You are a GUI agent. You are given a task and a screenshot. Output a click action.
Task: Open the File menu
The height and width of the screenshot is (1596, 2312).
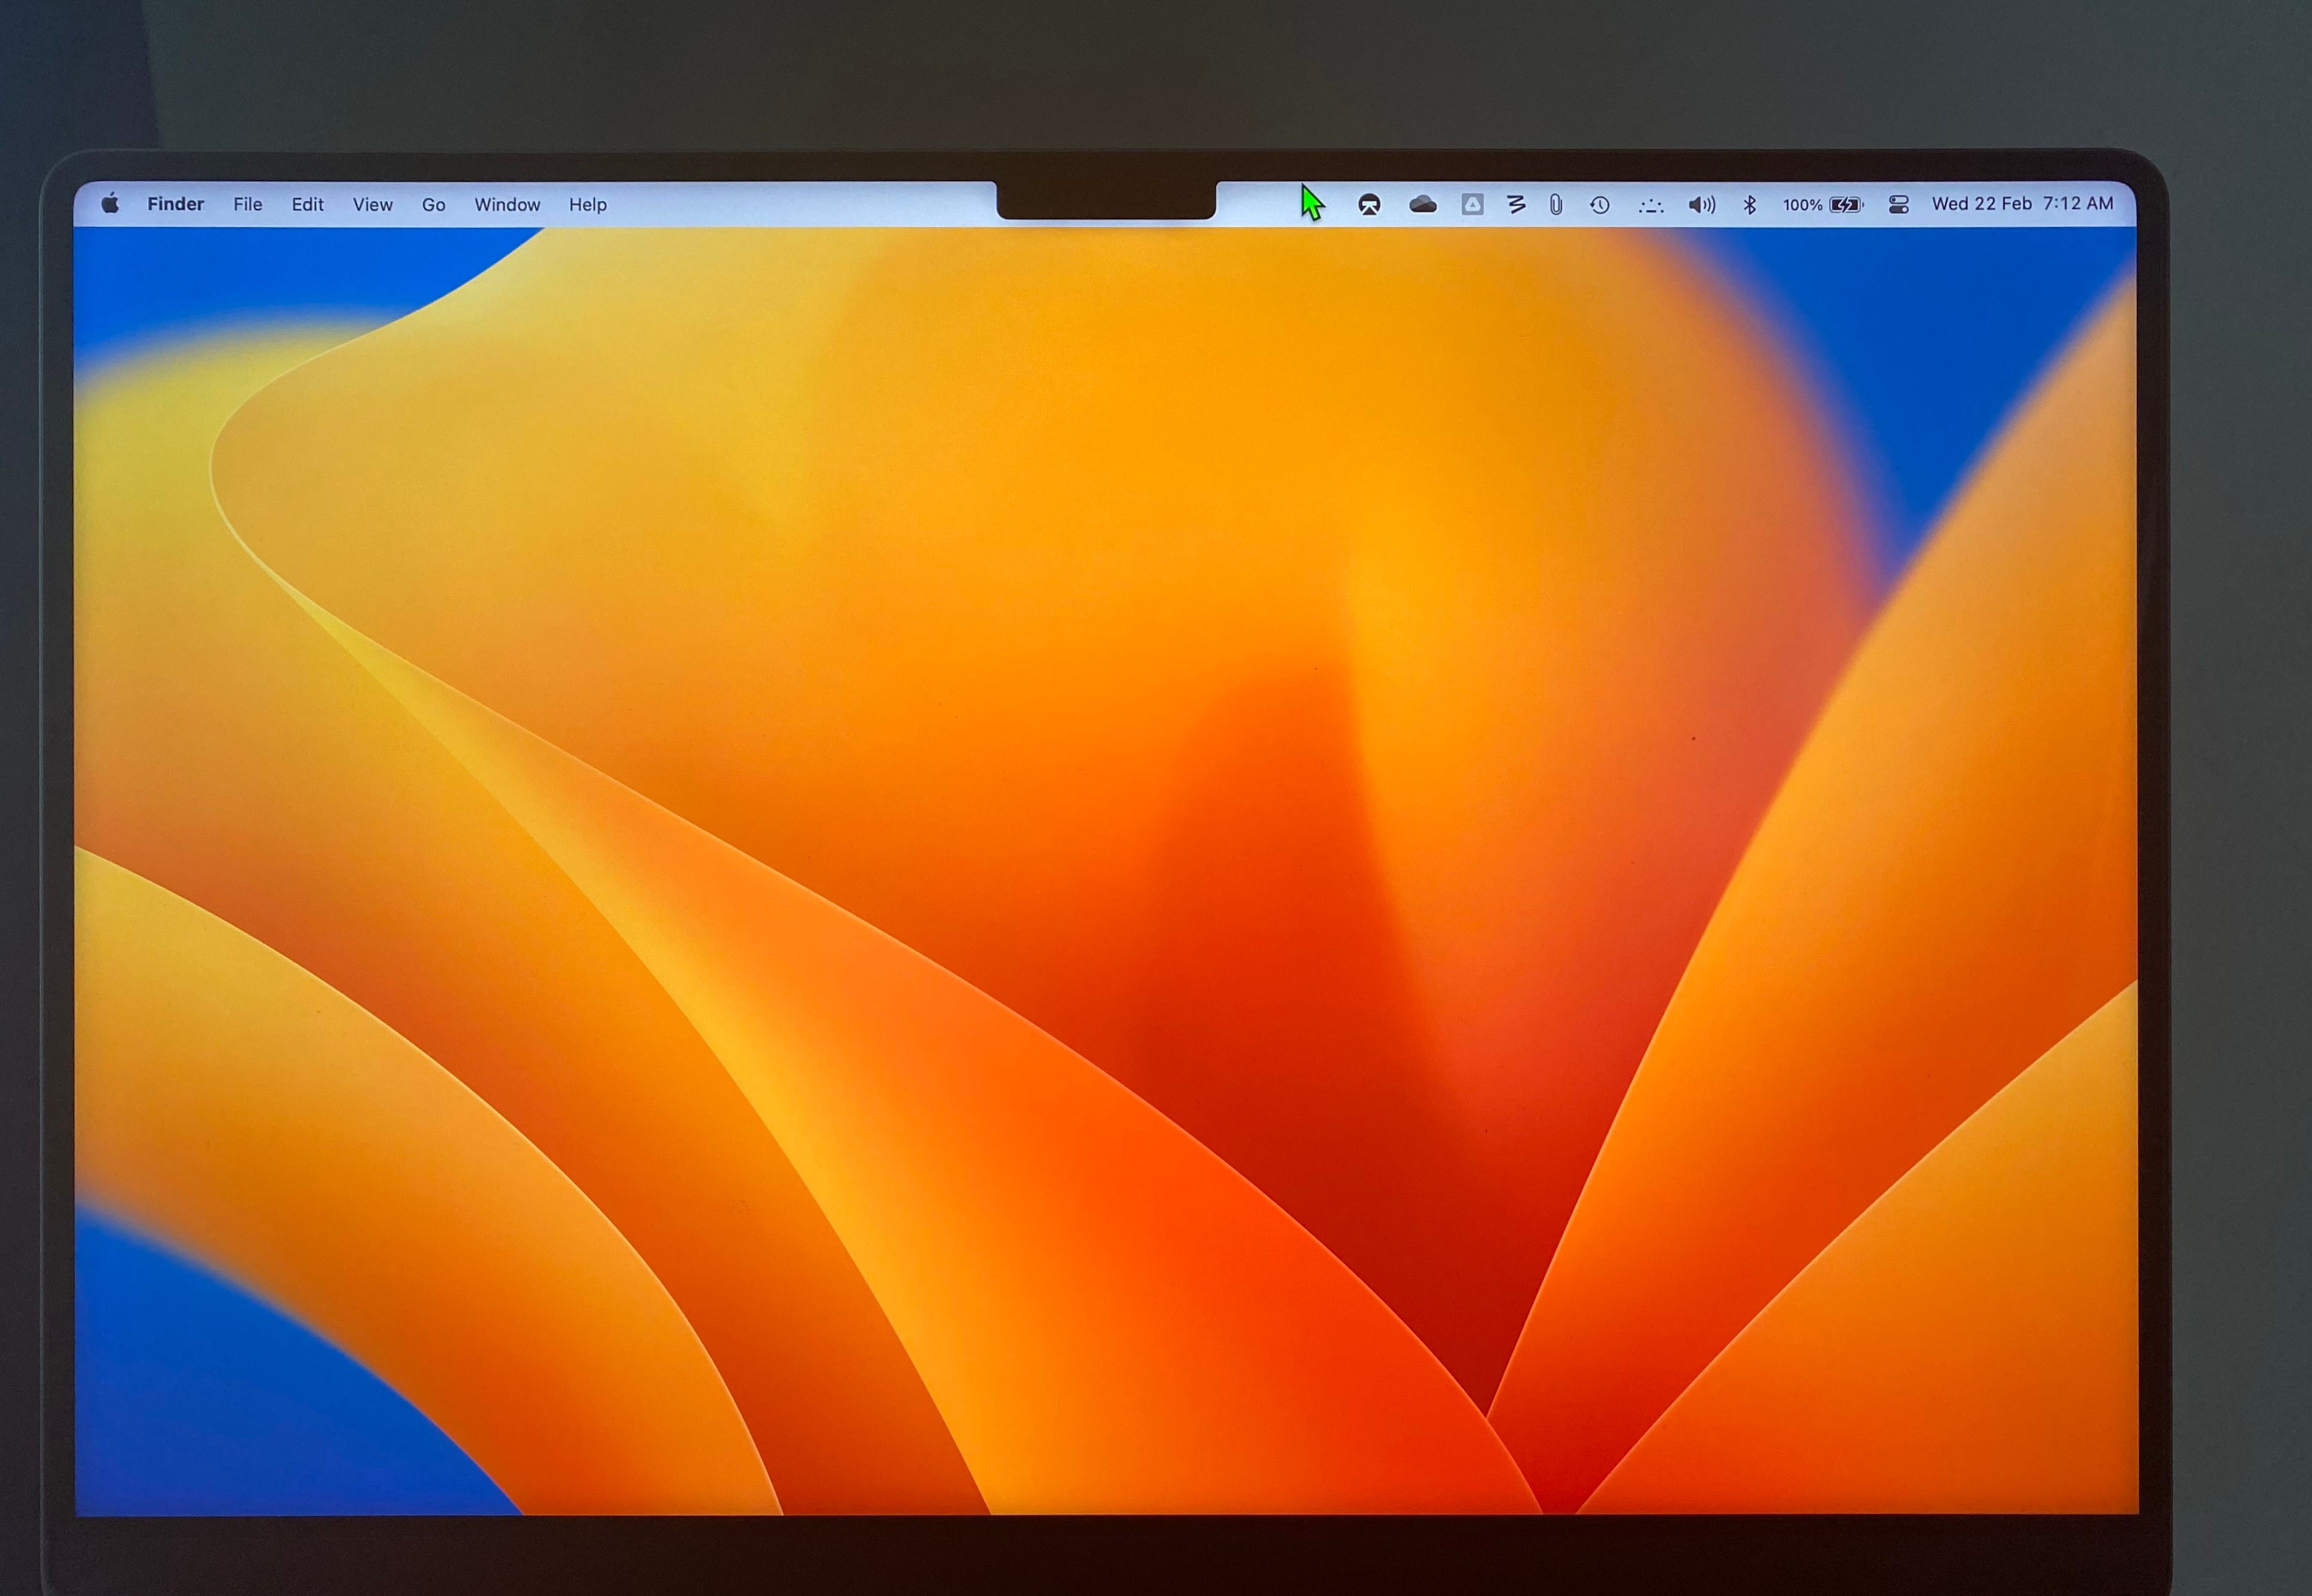coord(248,204)
